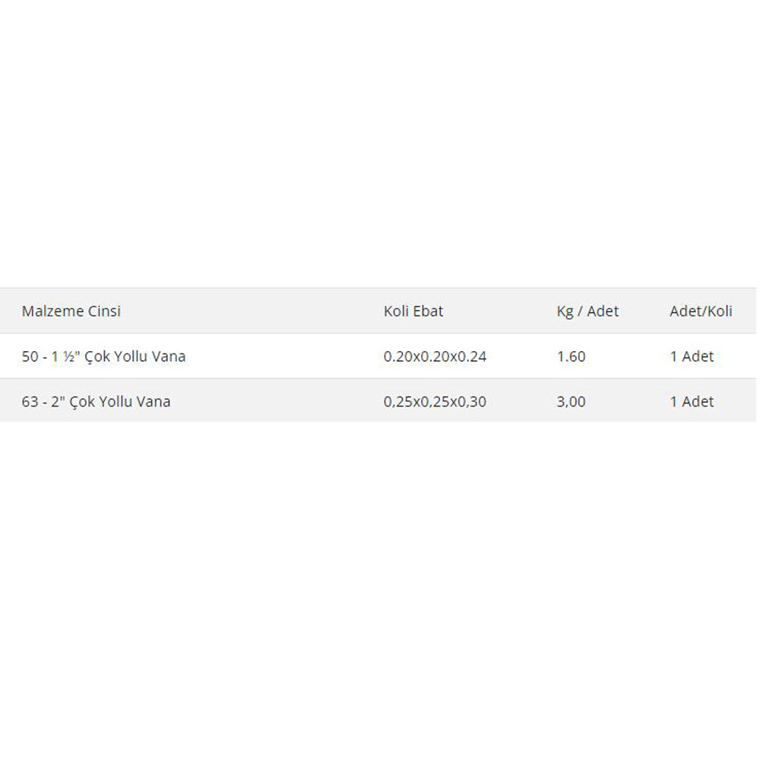
Task: Click the Malzeme Cinsi column header
Action: tap(71, 311)
